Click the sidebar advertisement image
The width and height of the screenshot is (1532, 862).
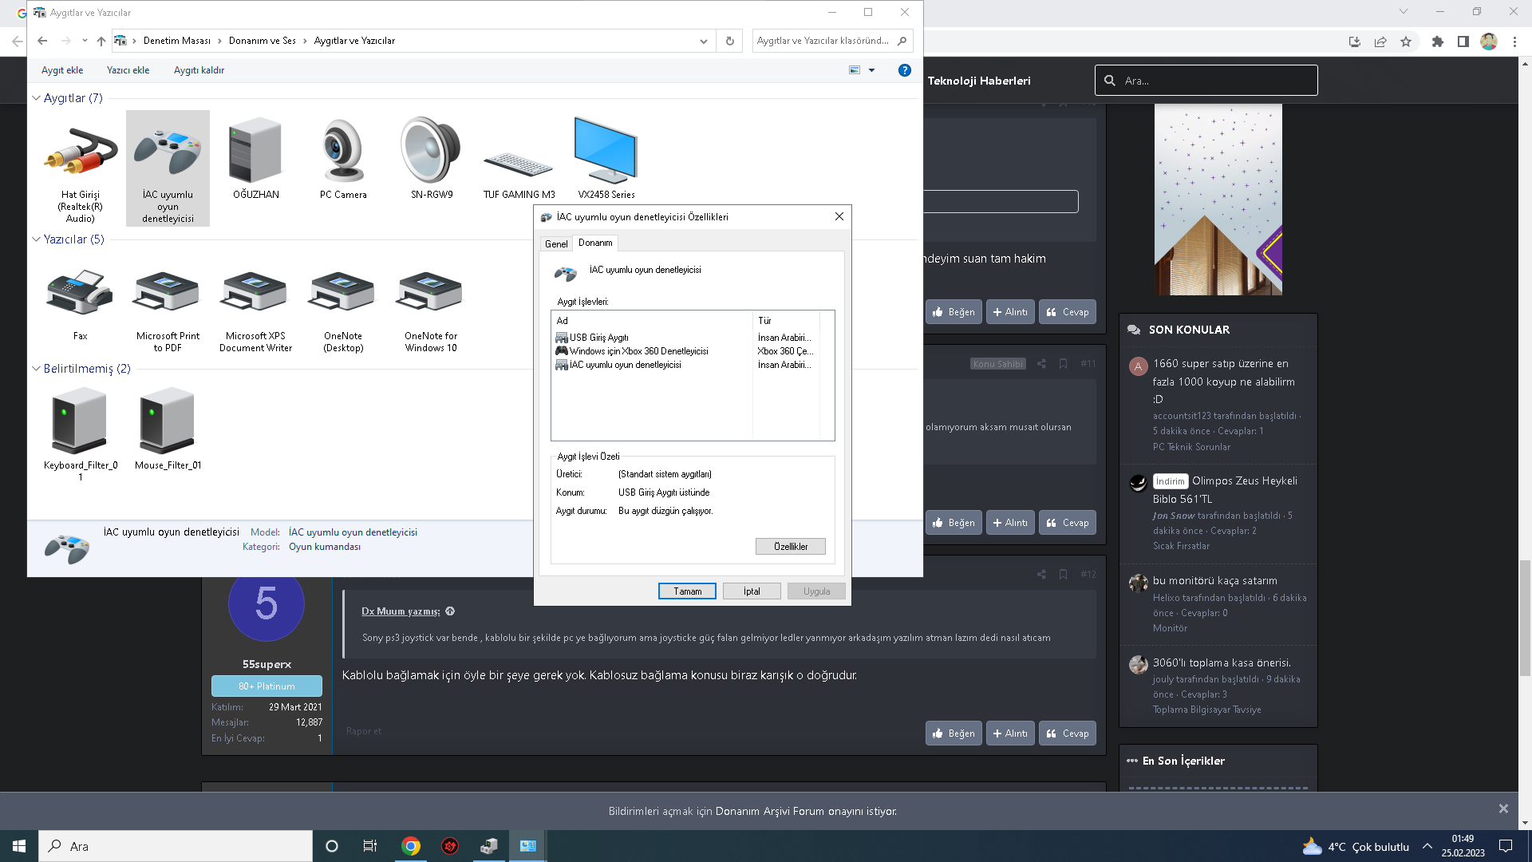pyautogui.click(x=1218, y=200)
